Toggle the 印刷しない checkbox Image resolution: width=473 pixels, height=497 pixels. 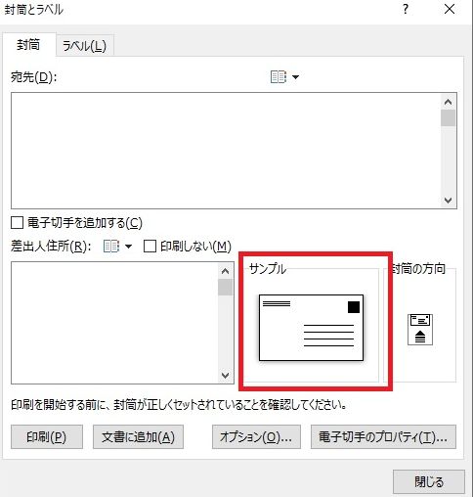click(150, 247)
